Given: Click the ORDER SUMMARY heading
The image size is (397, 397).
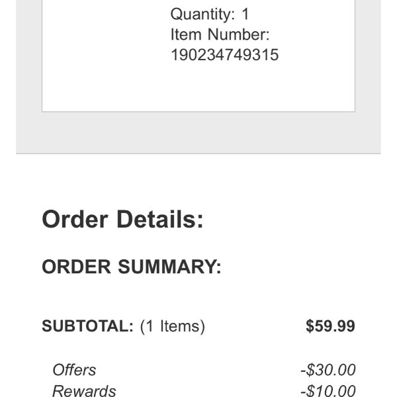Looking at the screenshot, I should click(132, 267).
